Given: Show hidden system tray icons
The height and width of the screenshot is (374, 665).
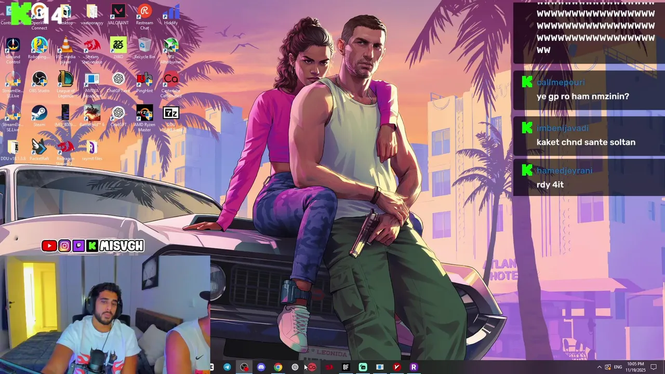Looking at the screenshot, I should pyautogui.click(x=599, y=367).
